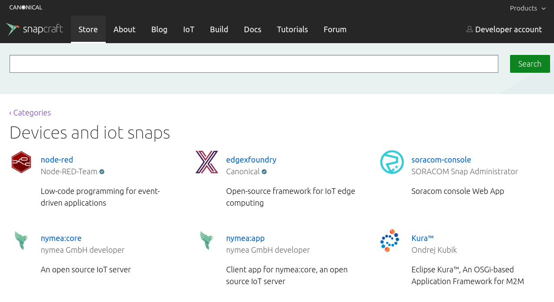
Task: Open the IoT menu item
Action: (189, 30)
